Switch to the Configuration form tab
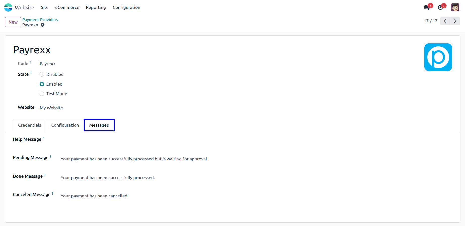Image resolution: width=465 pixels, height=226 pixels. click(x=65, y=125)
